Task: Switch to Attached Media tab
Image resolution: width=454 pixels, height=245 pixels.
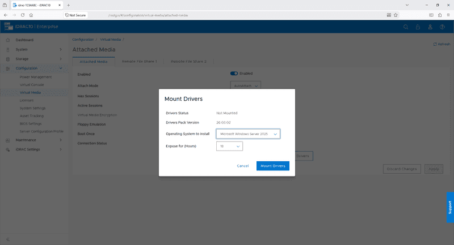Action: [x=94, y=62]
